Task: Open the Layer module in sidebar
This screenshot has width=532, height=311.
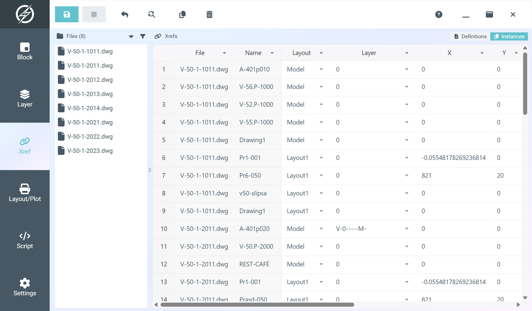Action: tap(25, 99)
